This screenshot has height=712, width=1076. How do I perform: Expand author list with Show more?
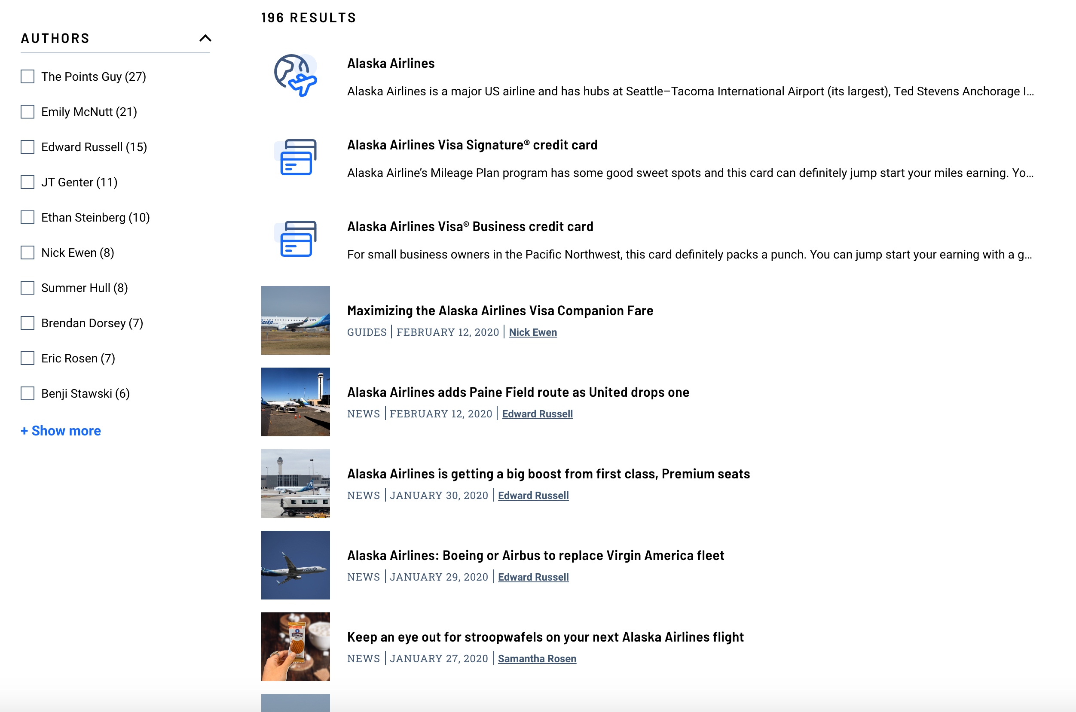click(61, 430)
